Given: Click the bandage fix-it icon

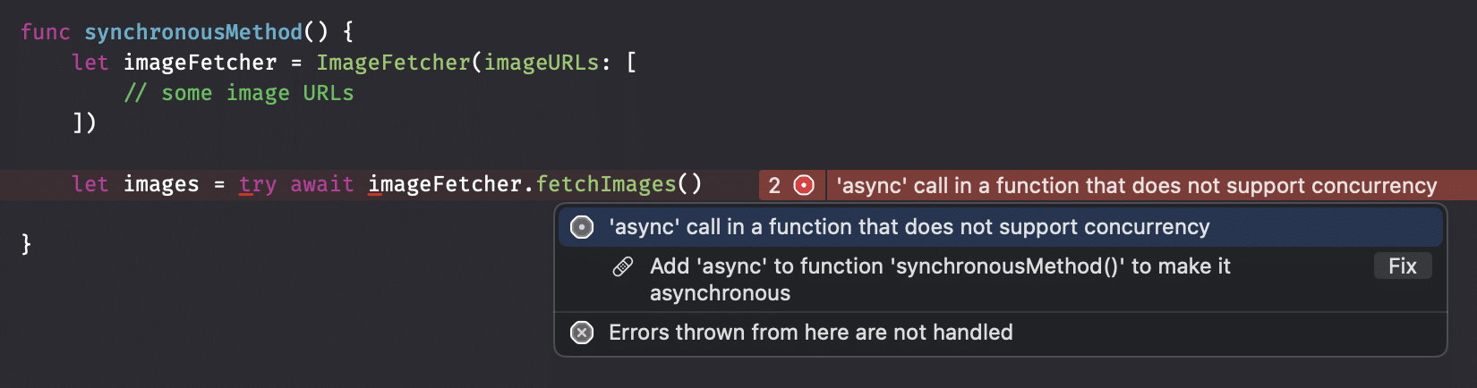Looking at the screenshot, I should [623, 266].
